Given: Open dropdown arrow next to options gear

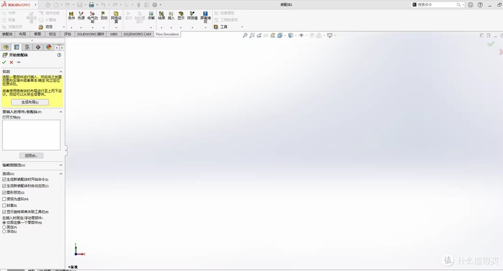Looking at the screenshot, I should 160,5.
